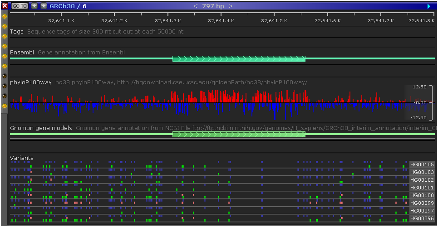Screen dimensions: 438x227
Task: Toggle the yellow track dot beside the ruler
Action: 5,16
